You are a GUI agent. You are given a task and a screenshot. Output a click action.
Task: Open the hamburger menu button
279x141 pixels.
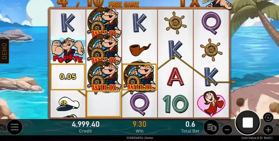pyautogui.click(x=15, y=127)
